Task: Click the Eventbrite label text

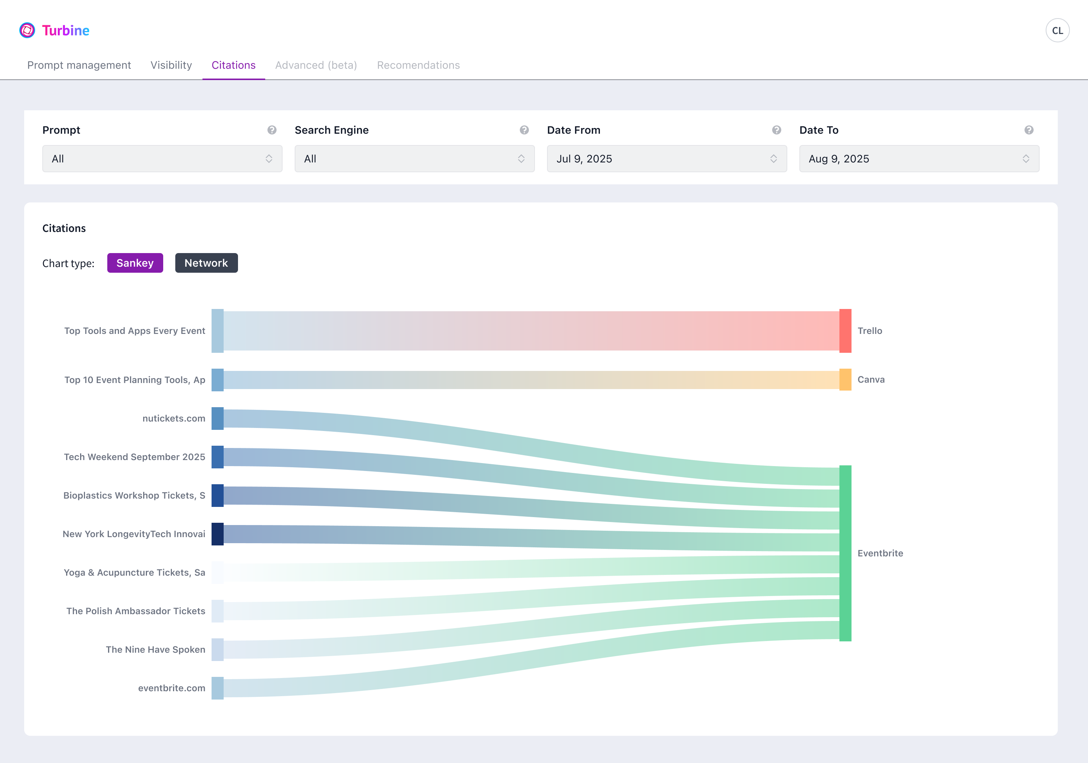Action: point(880,553)
